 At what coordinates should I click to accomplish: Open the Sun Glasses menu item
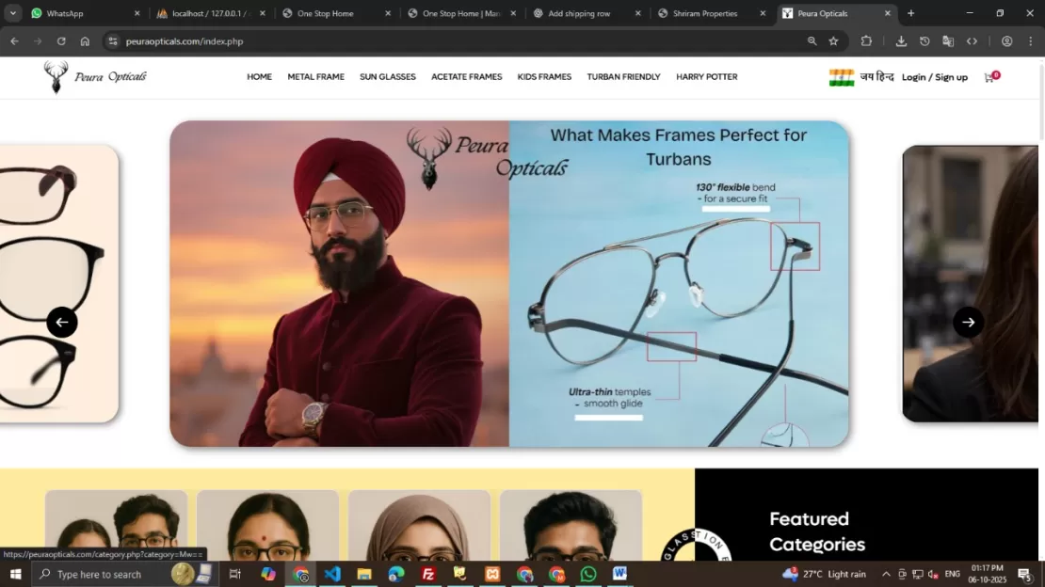(x=387, y=77)
